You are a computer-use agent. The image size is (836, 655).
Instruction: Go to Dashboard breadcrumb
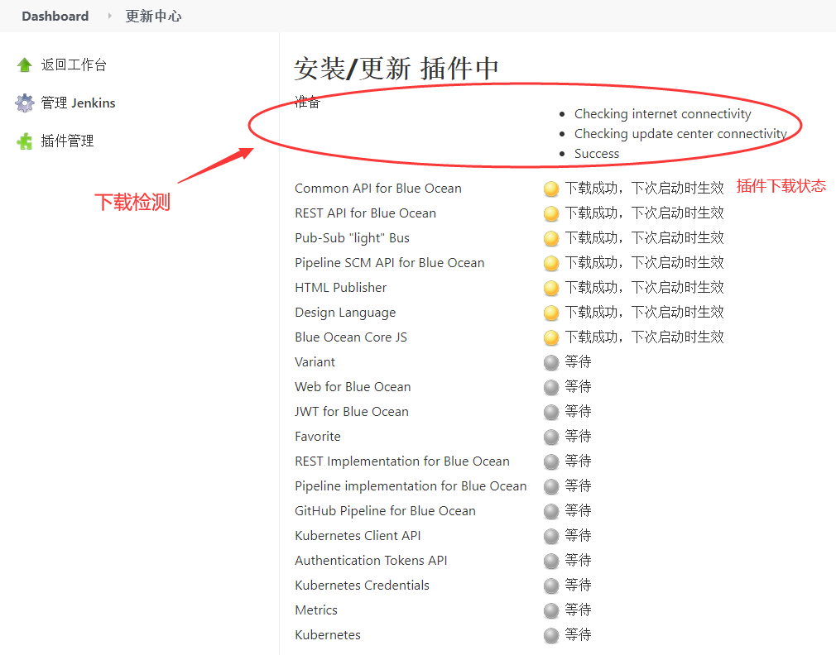click(x=55, y=16)
